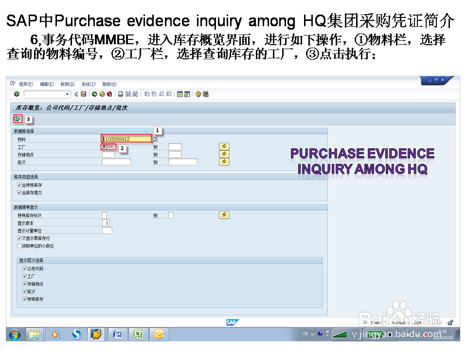Disable the 不显示零库存行 option
This screenshot has height=350, width=467.
click(x=20, y=239)
